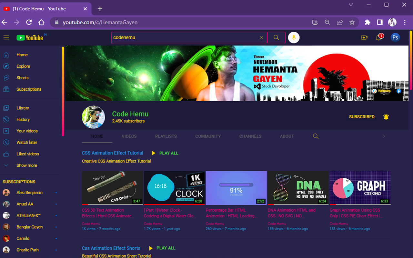The width and height of the screenshot is (413, 258).
Task: Click the Home icon in sidebar
Action: tap(6, 55)
